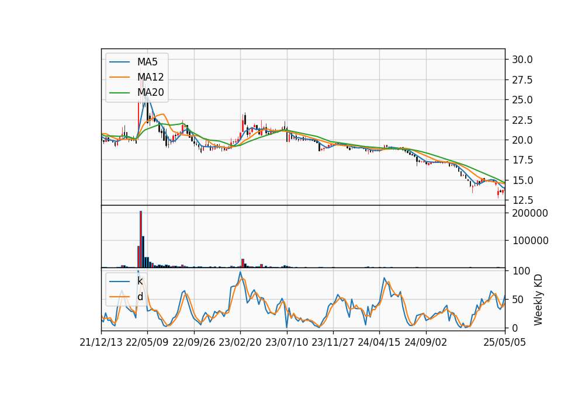Image resolution: width=561 pixels, height=403 pixels.
Task: Click the green MA20 legend line sample
Action: click(x=119, y=92)
